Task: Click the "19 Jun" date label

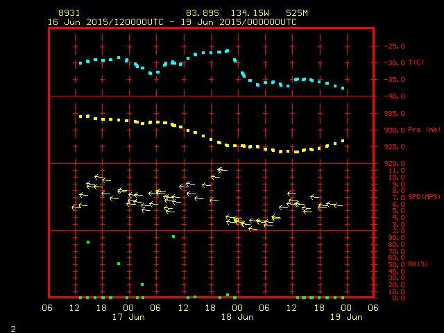Action: point(346,317)
